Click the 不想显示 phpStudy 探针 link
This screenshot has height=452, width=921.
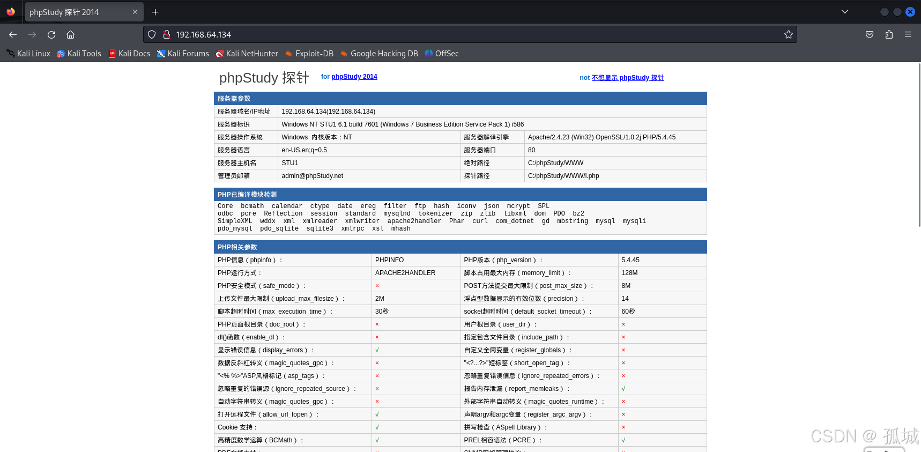click(x=628, y=78)
